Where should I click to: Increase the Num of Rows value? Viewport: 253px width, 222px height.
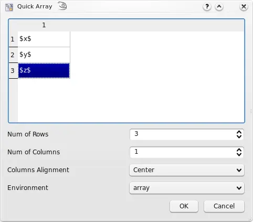(x=239, y=132)
